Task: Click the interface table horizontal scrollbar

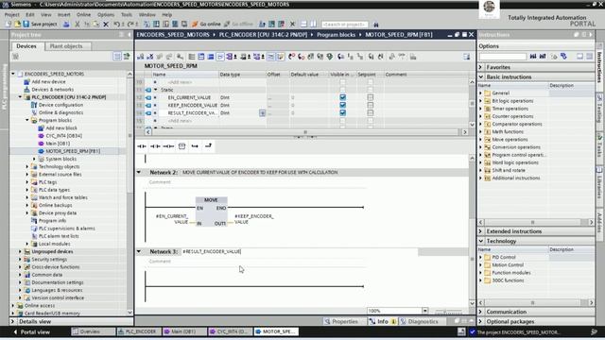Action: pos(305,132)
